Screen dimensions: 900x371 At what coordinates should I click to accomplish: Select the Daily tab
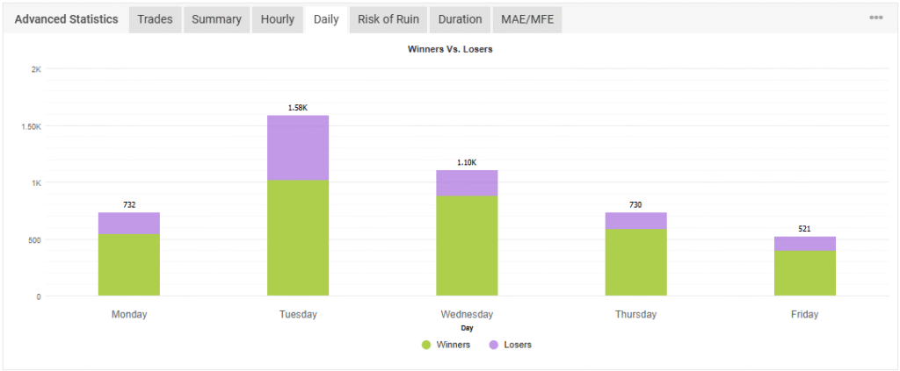pyautogui.click(x=326, y=19)
